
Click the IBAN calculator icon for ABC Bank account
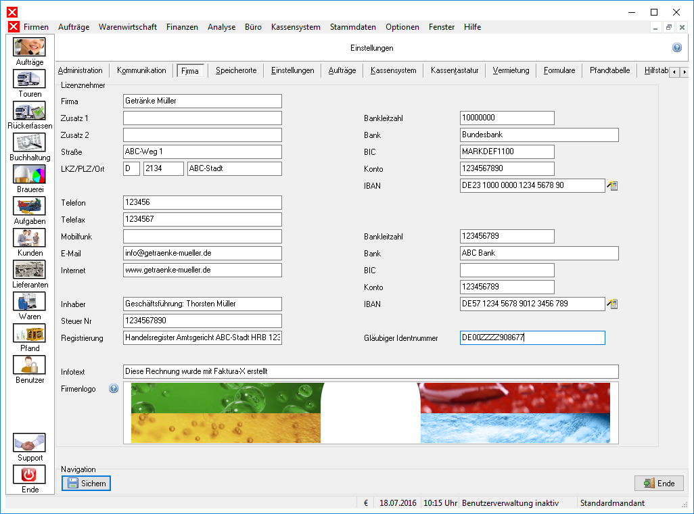coord(612,304)
